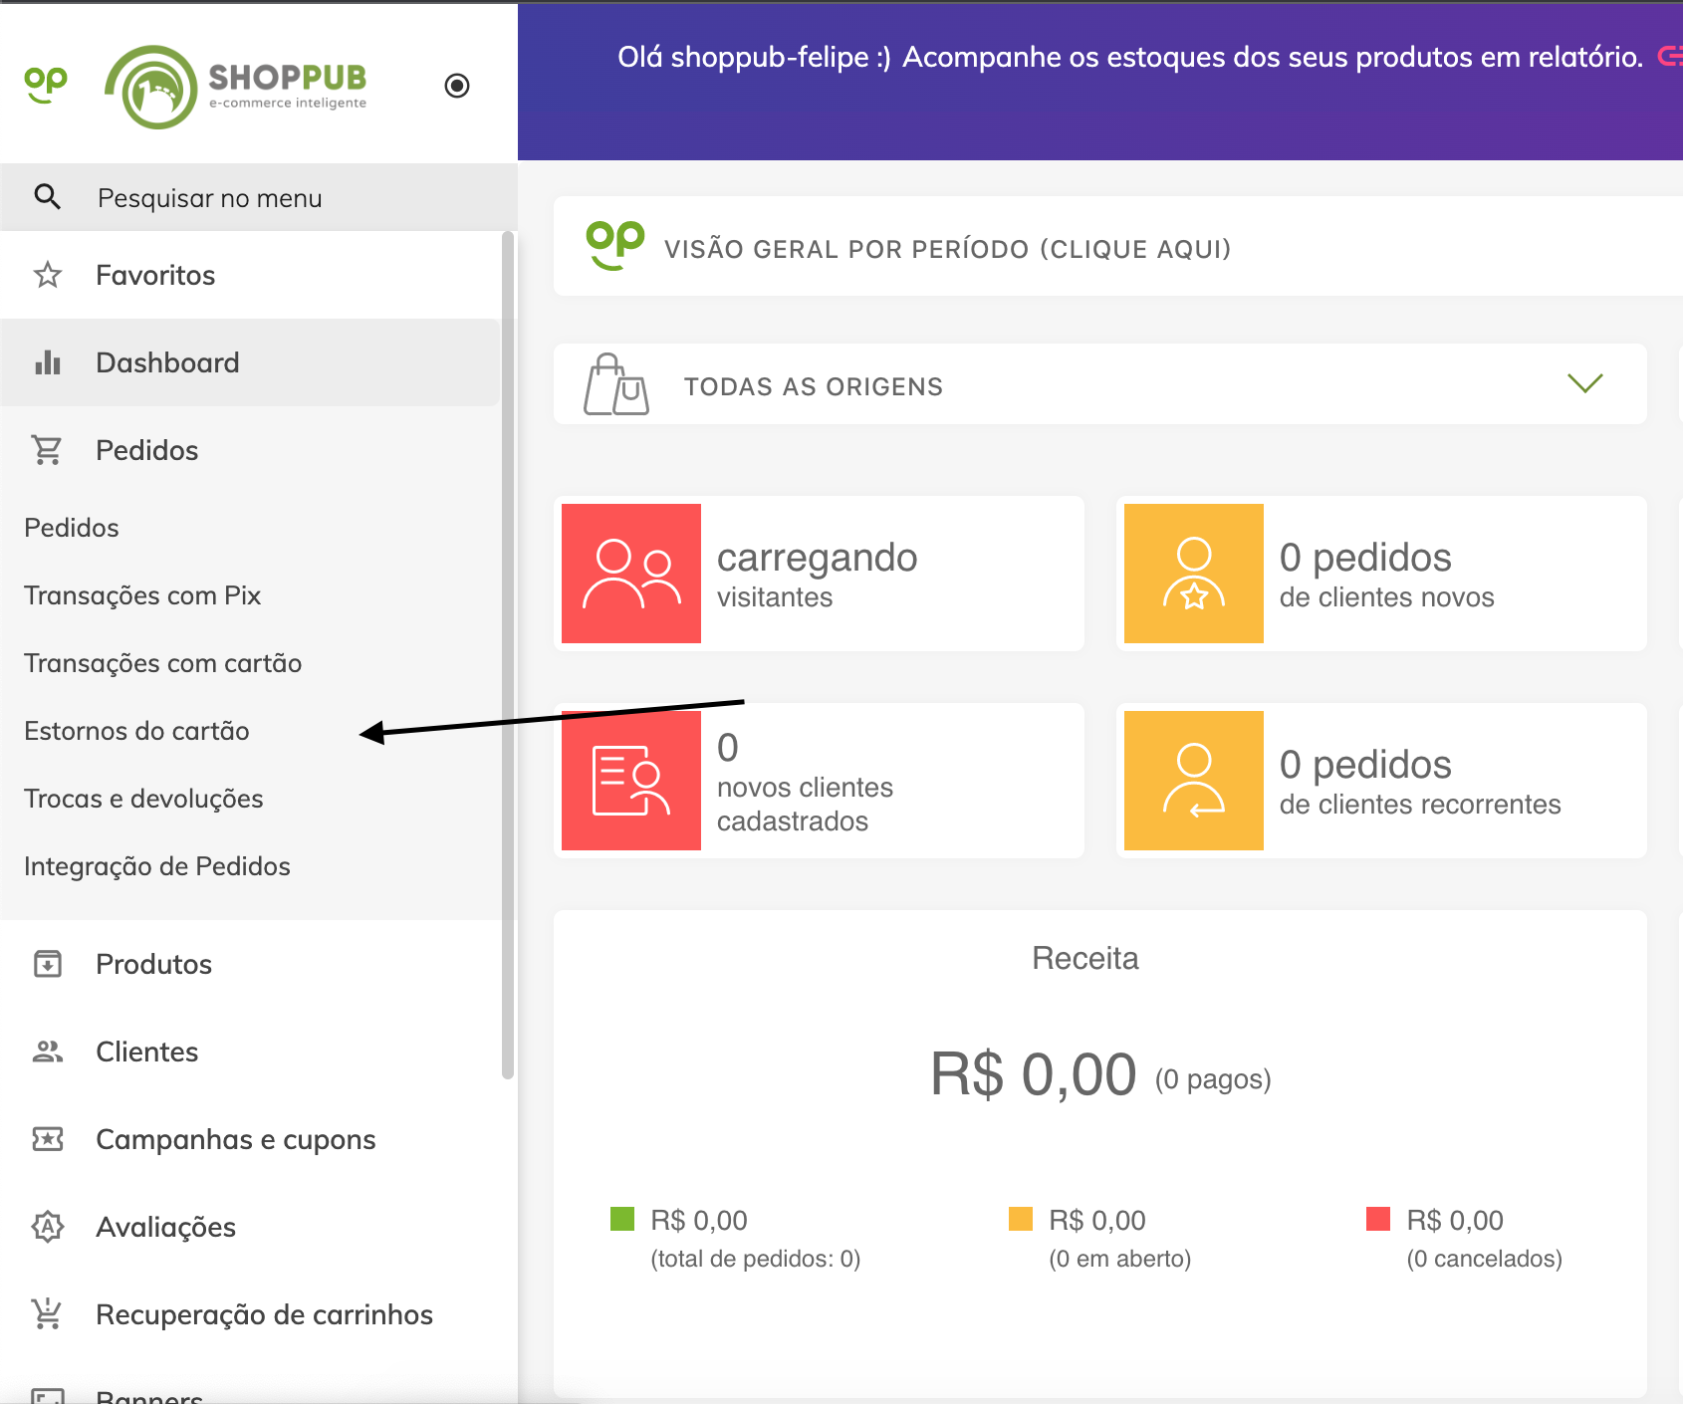1683x1404 pixels.
Task: Open 'Recuperação de carrinhos' menu
Action: [x=249, y=1314]
